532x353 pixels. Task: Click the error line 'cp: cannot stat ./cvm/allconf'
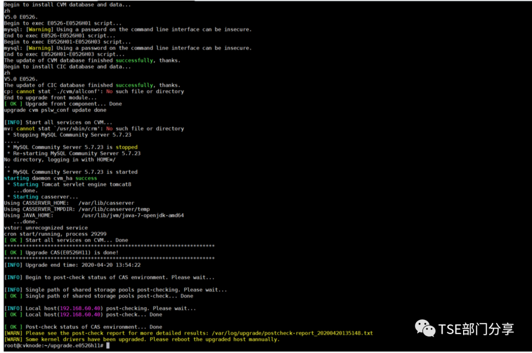(94, 92)
